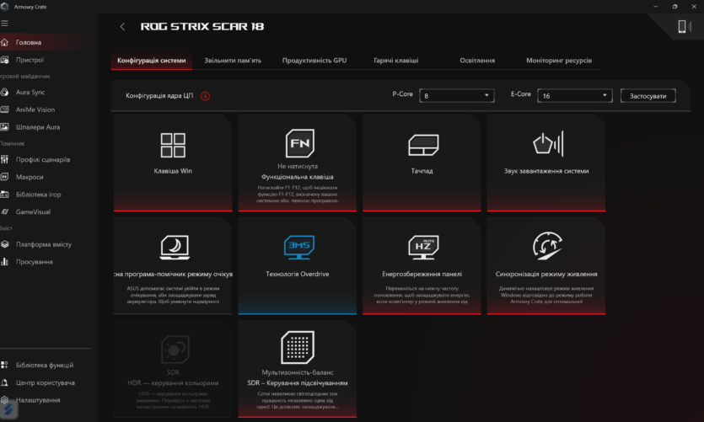Open the E-Core dropdown

pyautogui.click(x=575, y=95)
